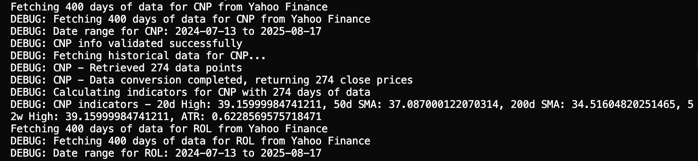Click the 'Data conversion completed' log line

[x=212, y=80]
